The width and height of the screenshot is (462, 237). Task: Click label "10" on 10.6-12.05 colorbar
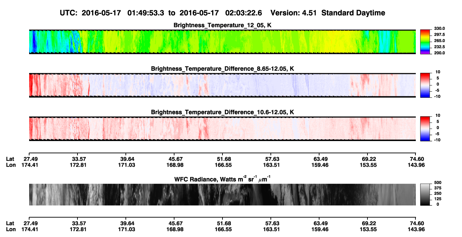pyautogui.click(x=438, y=115)
